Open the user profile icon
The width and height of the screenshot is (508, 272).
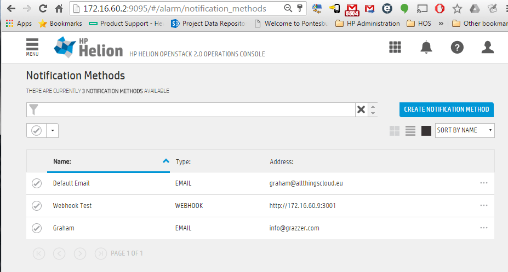(x=487, y=47)
